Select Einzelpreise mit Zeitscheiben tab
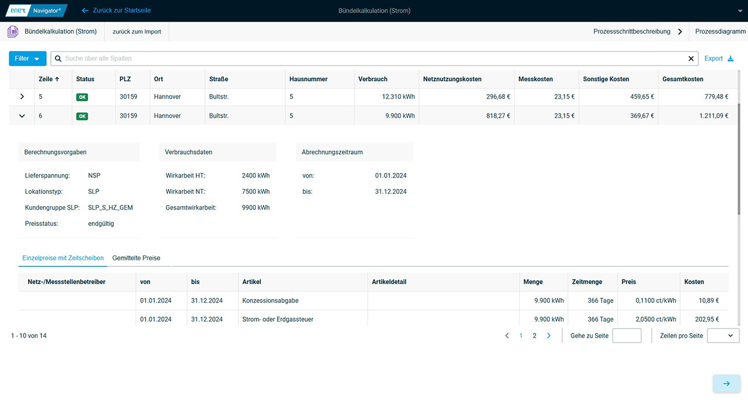Screen dimensions: 748x400 (63, 258)
